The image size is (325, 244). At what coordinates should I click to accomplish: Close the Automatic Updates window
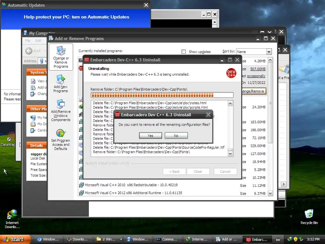coord(146,5)
